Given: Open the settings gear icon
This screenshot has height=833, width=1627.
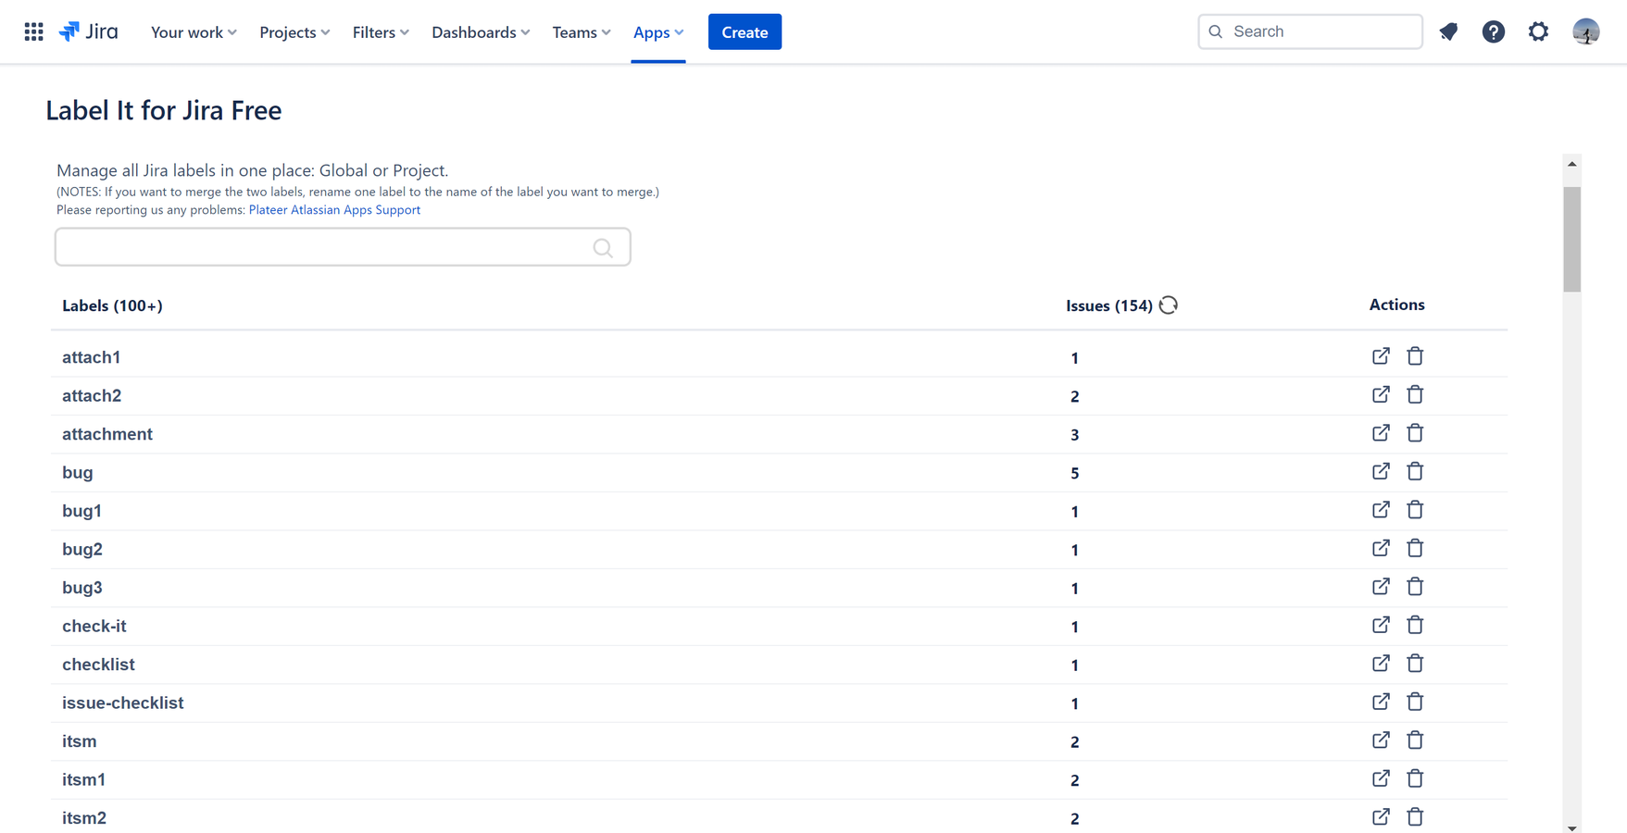Looking at the screenshot, I should click(1538, 31).
